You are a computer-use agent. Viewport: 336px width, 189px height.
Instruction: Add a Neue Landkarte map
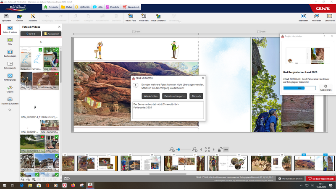tap(159, 17)
